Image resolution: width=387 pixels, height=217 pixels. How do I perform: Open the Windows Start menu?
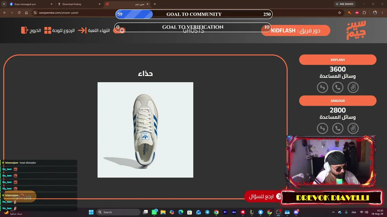click(91, 212)
